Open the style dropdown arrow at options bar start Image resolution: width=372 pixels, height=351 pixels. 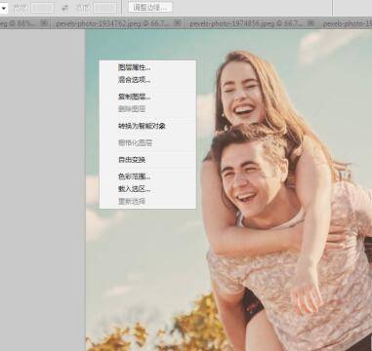point(4,8)
